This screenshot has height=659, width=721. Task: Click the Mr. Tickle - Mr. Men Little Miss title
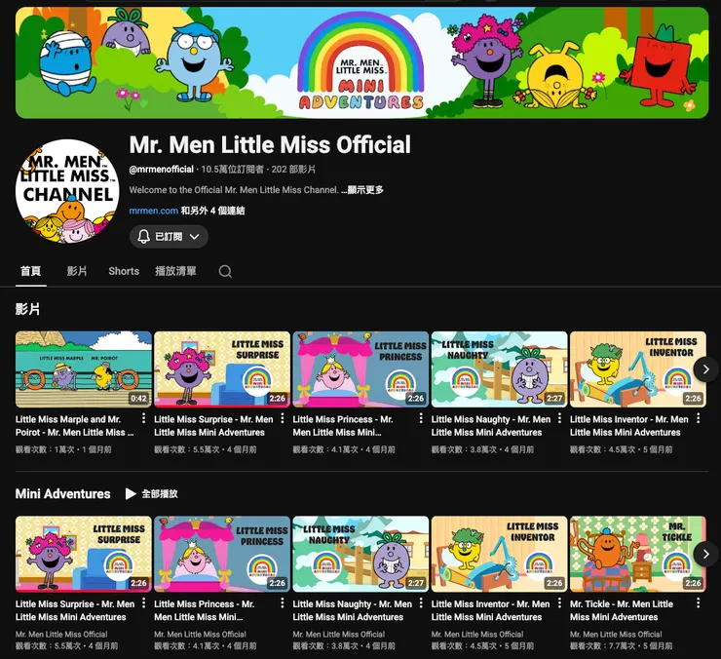tap(622, 610)
